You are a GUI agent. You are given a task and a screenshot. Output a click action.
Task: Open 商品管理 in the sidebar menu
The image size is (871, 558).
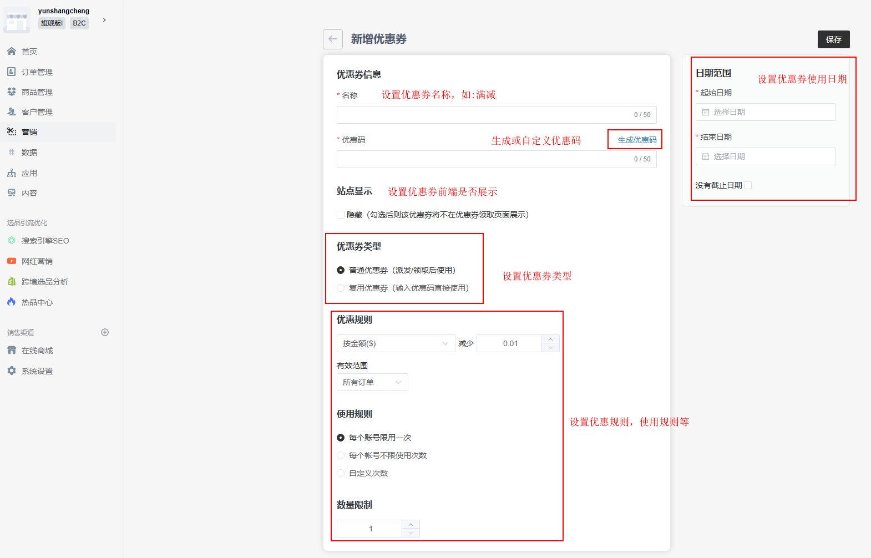(37, 92)
